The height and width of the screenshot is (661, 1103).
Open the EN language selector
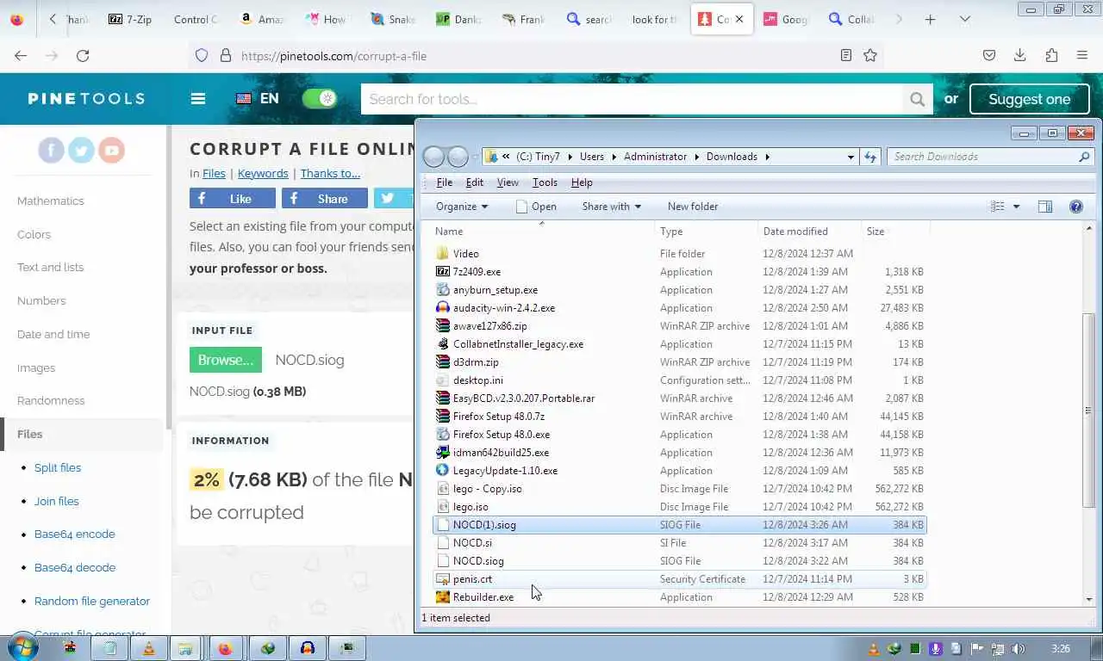[258, 99]
